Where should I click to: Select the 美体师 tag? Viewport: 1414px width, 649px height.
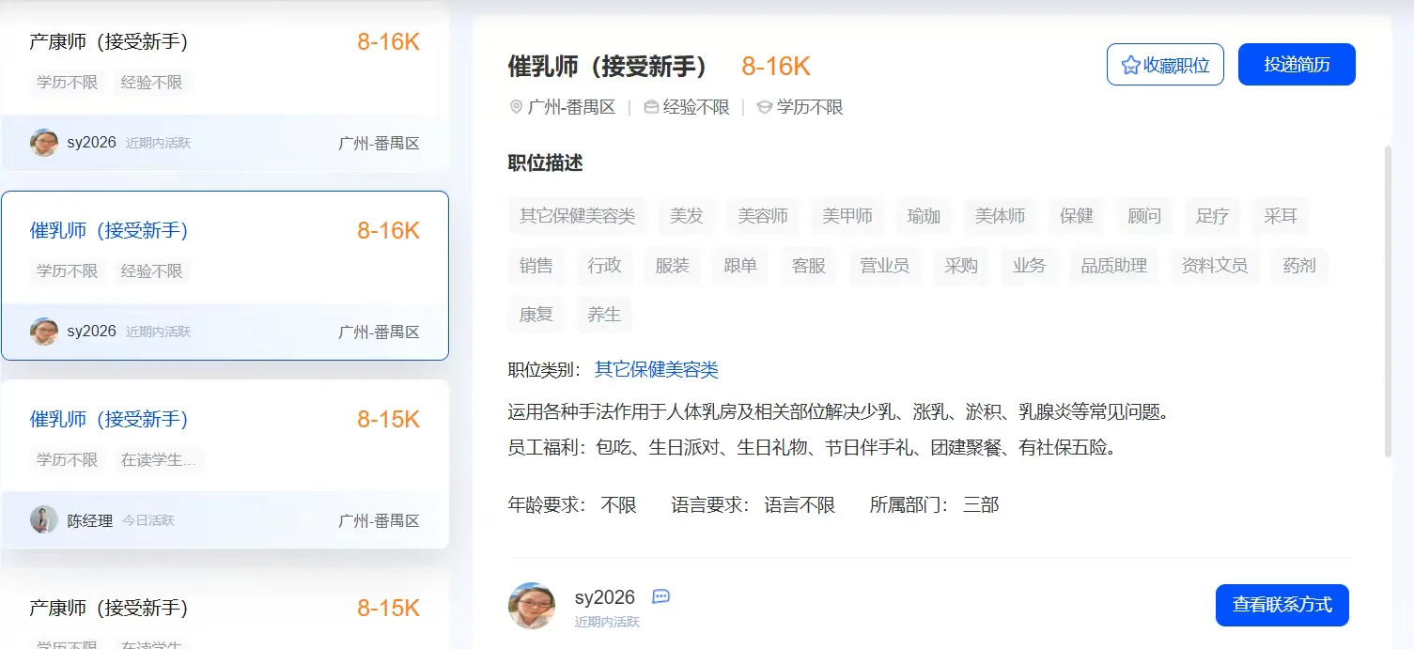click(x=1001, y=216)
